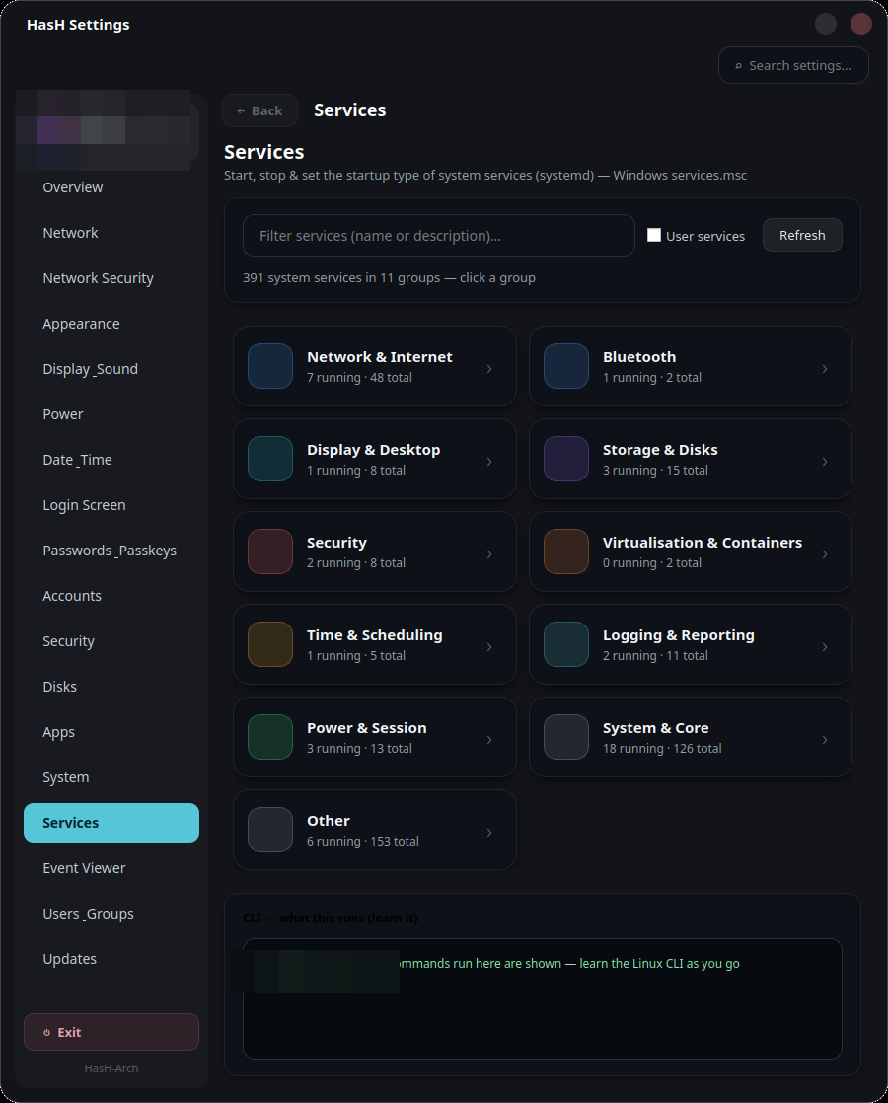Expand Network & Internet group chevron
This screenshot has width=888, height=1103.
click(489, 369)
